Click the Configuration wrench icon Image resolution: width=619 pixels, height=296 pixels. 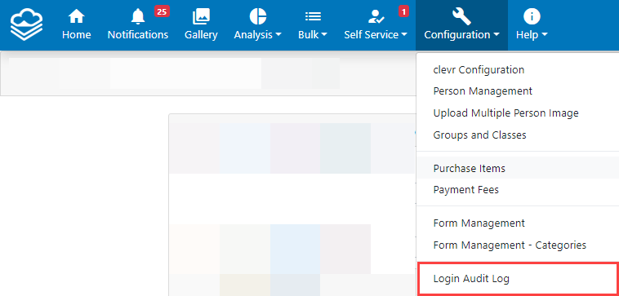(x=461, y=16)
